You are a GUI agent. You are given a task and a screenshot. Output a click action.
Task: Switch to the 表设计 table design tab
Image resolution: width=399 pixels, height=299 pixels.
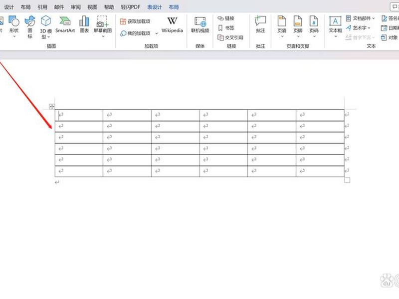click(x=155, y=7)
